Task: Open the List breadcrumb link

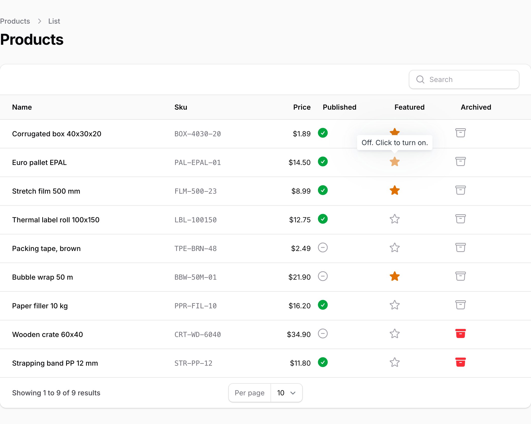Action: (x=54, y=21)
